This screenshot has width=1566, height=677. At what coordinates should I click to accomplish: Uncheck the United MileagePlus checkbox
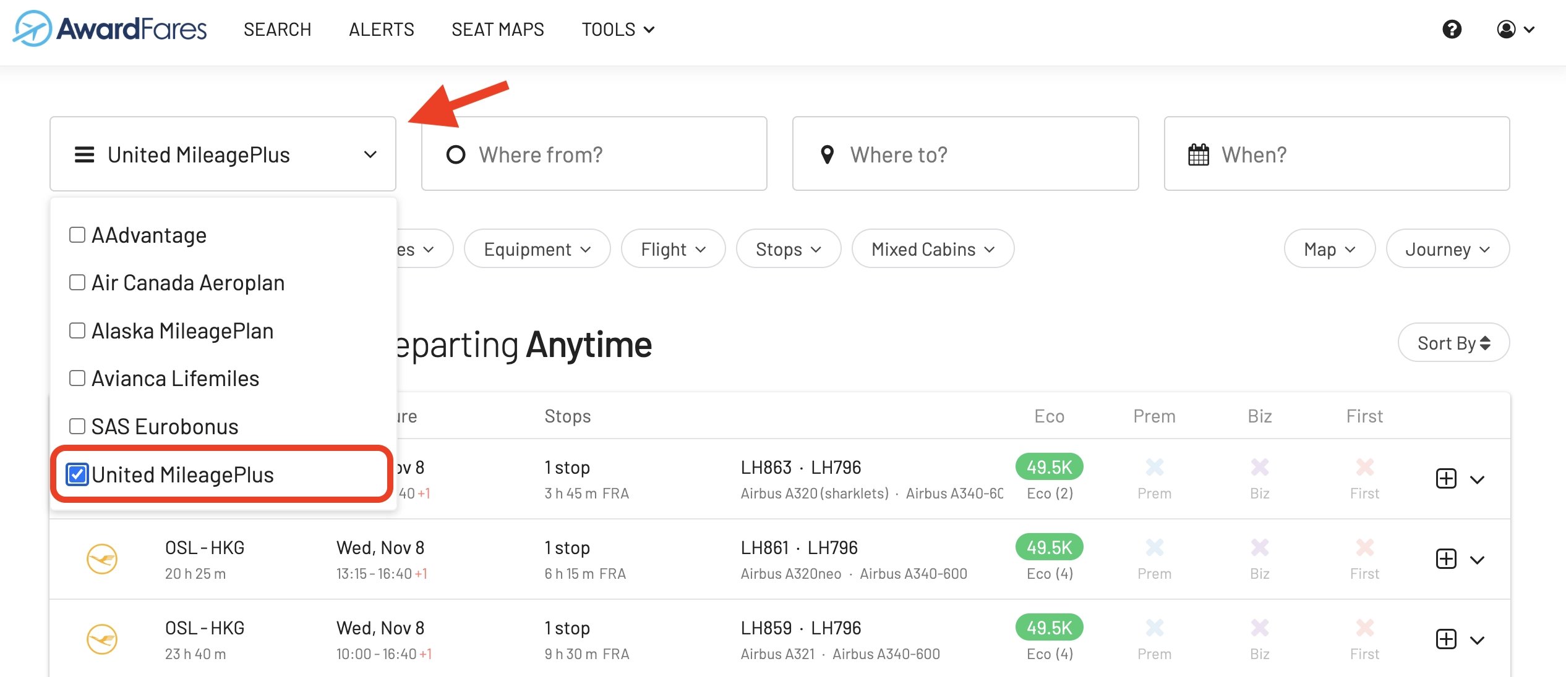pyautogui.click(x=77, y=474)
